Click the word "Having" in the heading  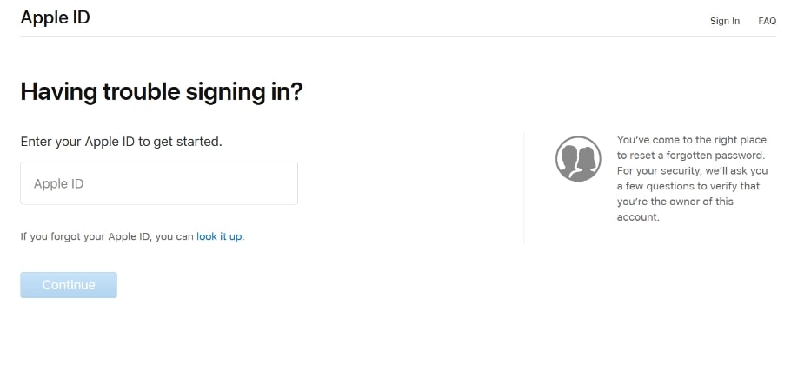tap(56, 91)
